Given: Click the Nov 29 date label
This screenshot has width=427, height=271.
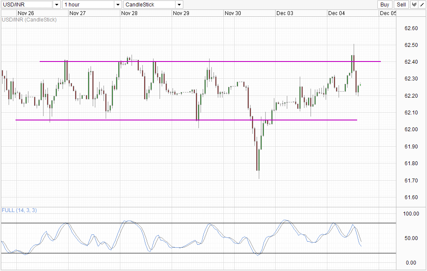Looking at the screenshot, I should point(181,13).
